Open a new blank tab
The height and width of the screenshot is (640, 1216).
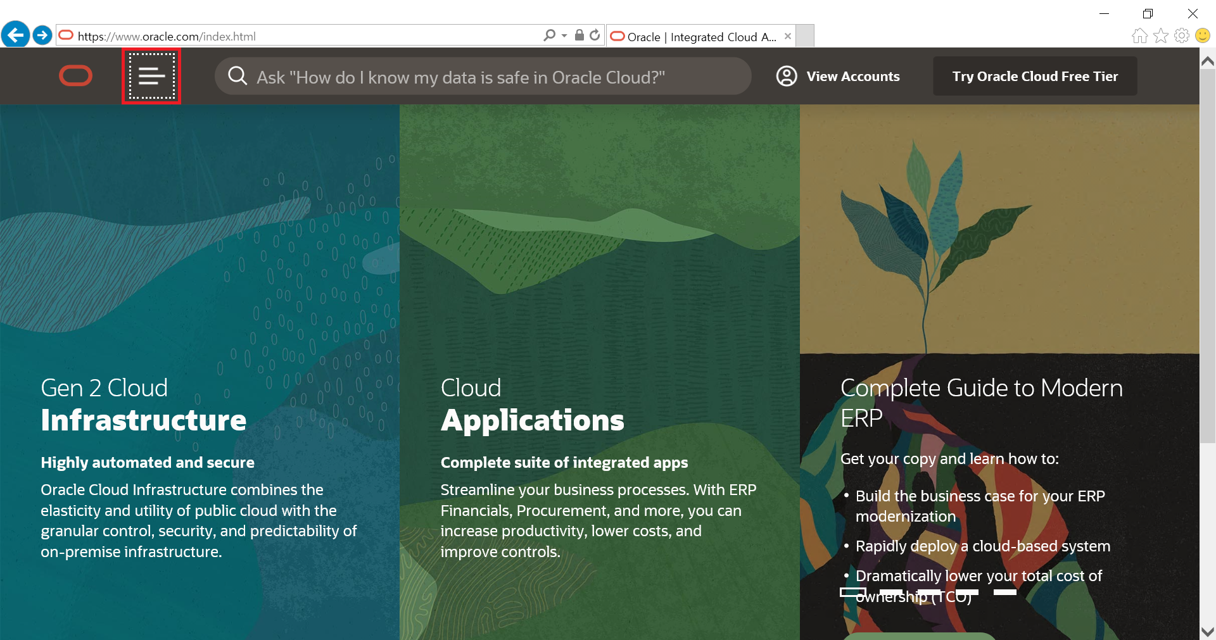[805, 36]
